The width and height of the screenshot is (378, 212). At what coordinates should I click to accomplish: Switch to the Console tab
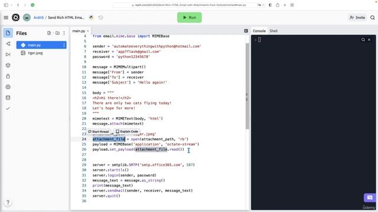click(259, 31)
